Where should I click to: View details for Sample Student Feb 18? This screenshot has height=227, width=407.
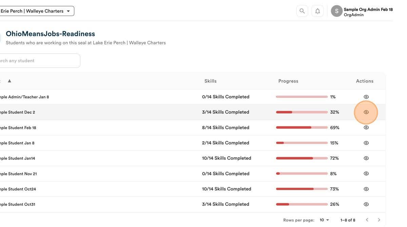[366, 128]
